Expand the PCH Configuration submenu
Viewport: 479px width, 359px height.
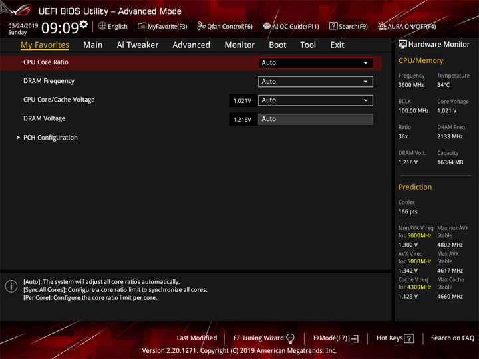pos(51,138)
